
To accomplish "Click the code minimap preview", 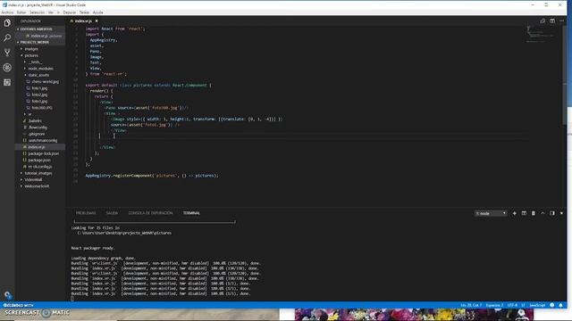I will [539, 35].
